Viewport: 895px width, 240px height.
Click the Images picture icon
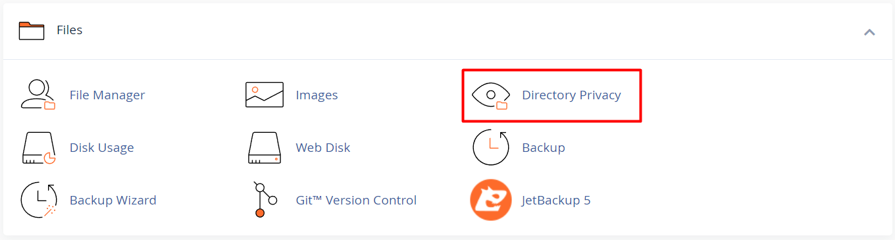tap(265, 95)
